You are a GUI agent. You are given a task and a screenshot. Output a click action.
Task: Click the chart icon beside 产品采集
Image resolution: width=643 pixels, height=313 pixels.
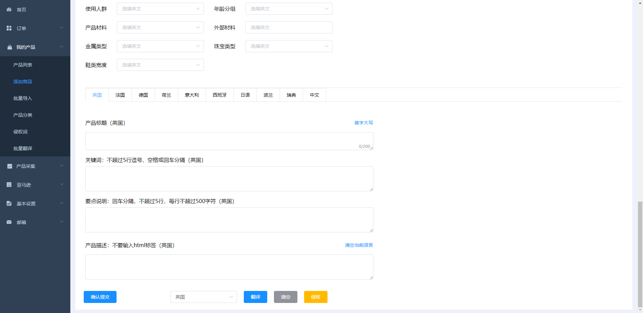point(9,166)
